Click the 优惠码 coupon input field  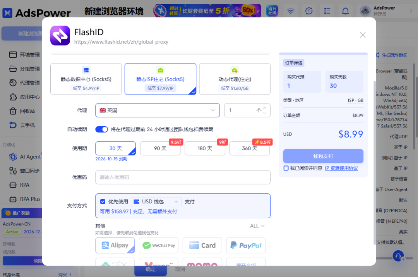[183, 177]
